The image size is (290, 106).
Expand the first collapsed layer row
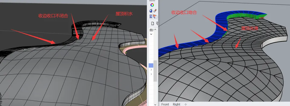(151, 70)
